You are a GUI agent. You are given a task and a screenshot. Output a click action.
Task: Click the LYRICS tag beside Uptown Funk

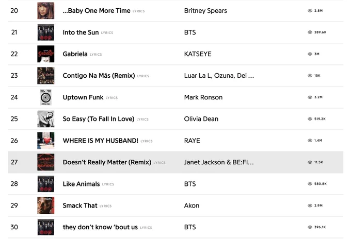[x=111, y=98]
